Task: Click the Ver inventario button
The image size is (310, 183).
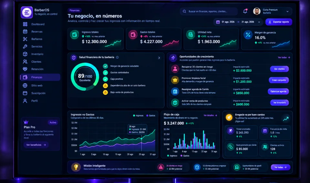Action: pos(280,102)
